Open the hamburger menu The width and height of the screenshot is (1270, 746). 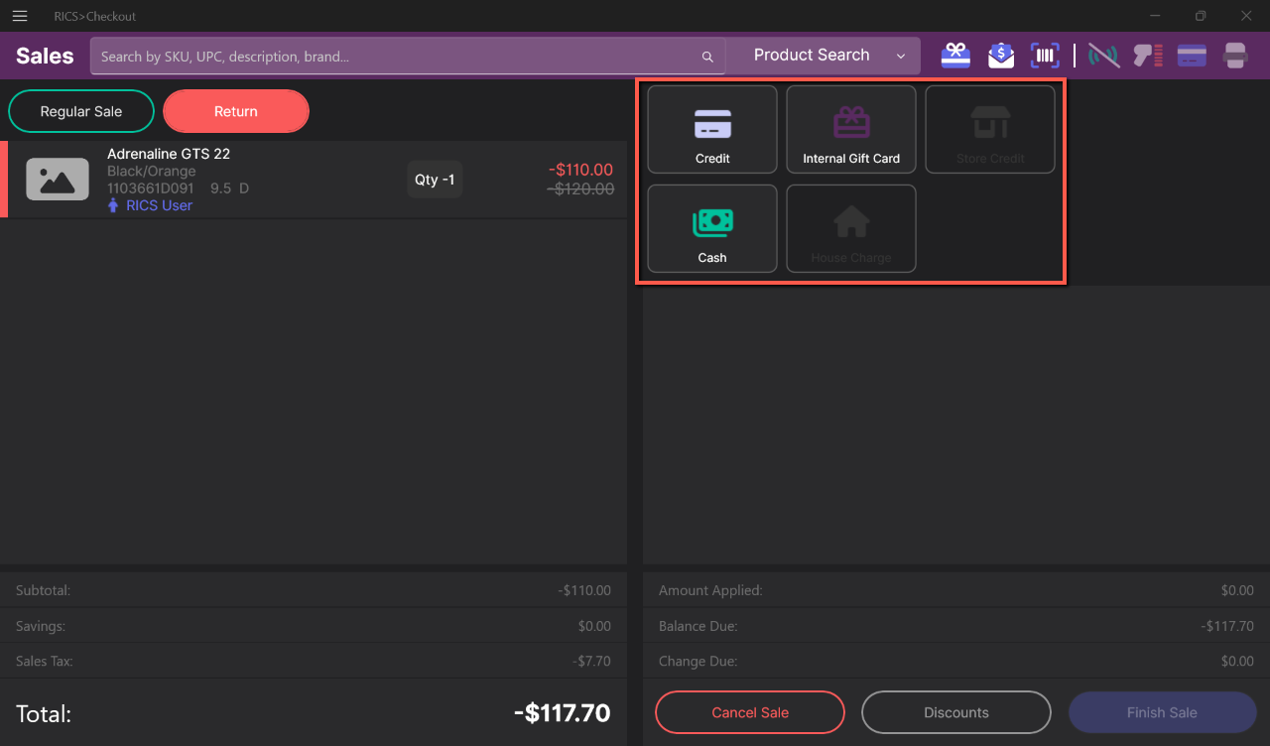(x=20, y=16)
